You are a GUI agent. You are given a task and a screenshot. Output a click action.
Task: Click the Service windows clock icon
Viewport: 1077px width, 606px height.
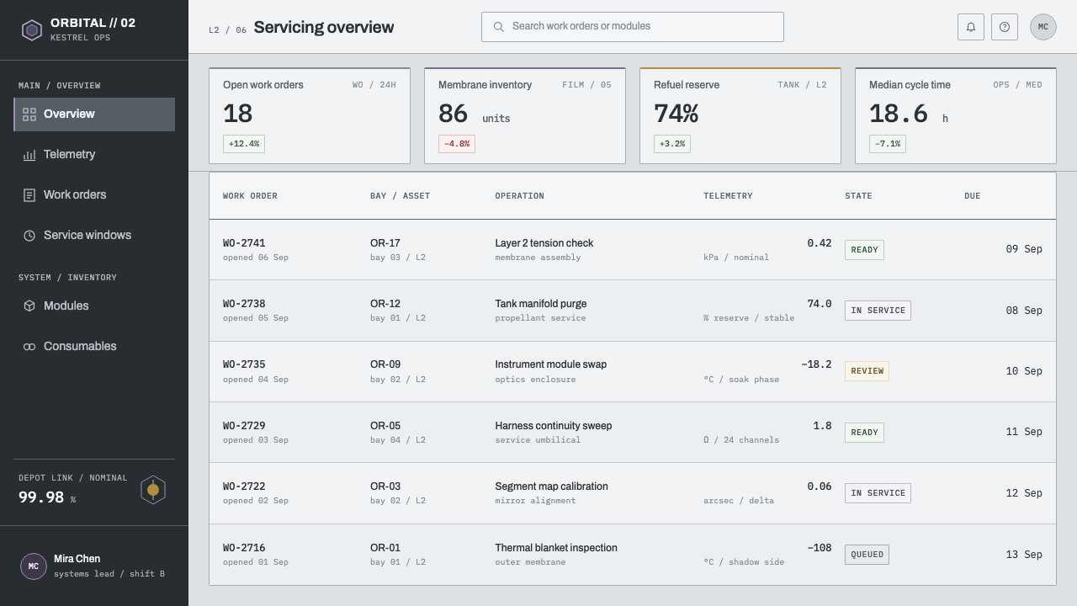coord(29,236)
